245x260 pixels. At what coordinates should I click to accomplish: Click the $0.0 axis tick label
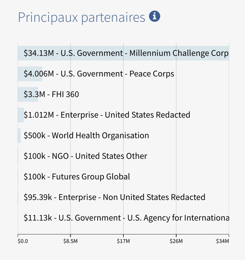click(23, 241)
